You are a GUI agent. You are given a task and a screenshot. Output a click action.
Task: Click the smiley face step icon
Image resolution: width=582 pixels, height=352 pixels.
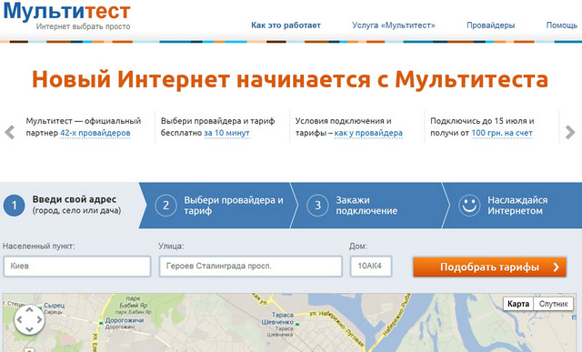click(x=469, y=206)
